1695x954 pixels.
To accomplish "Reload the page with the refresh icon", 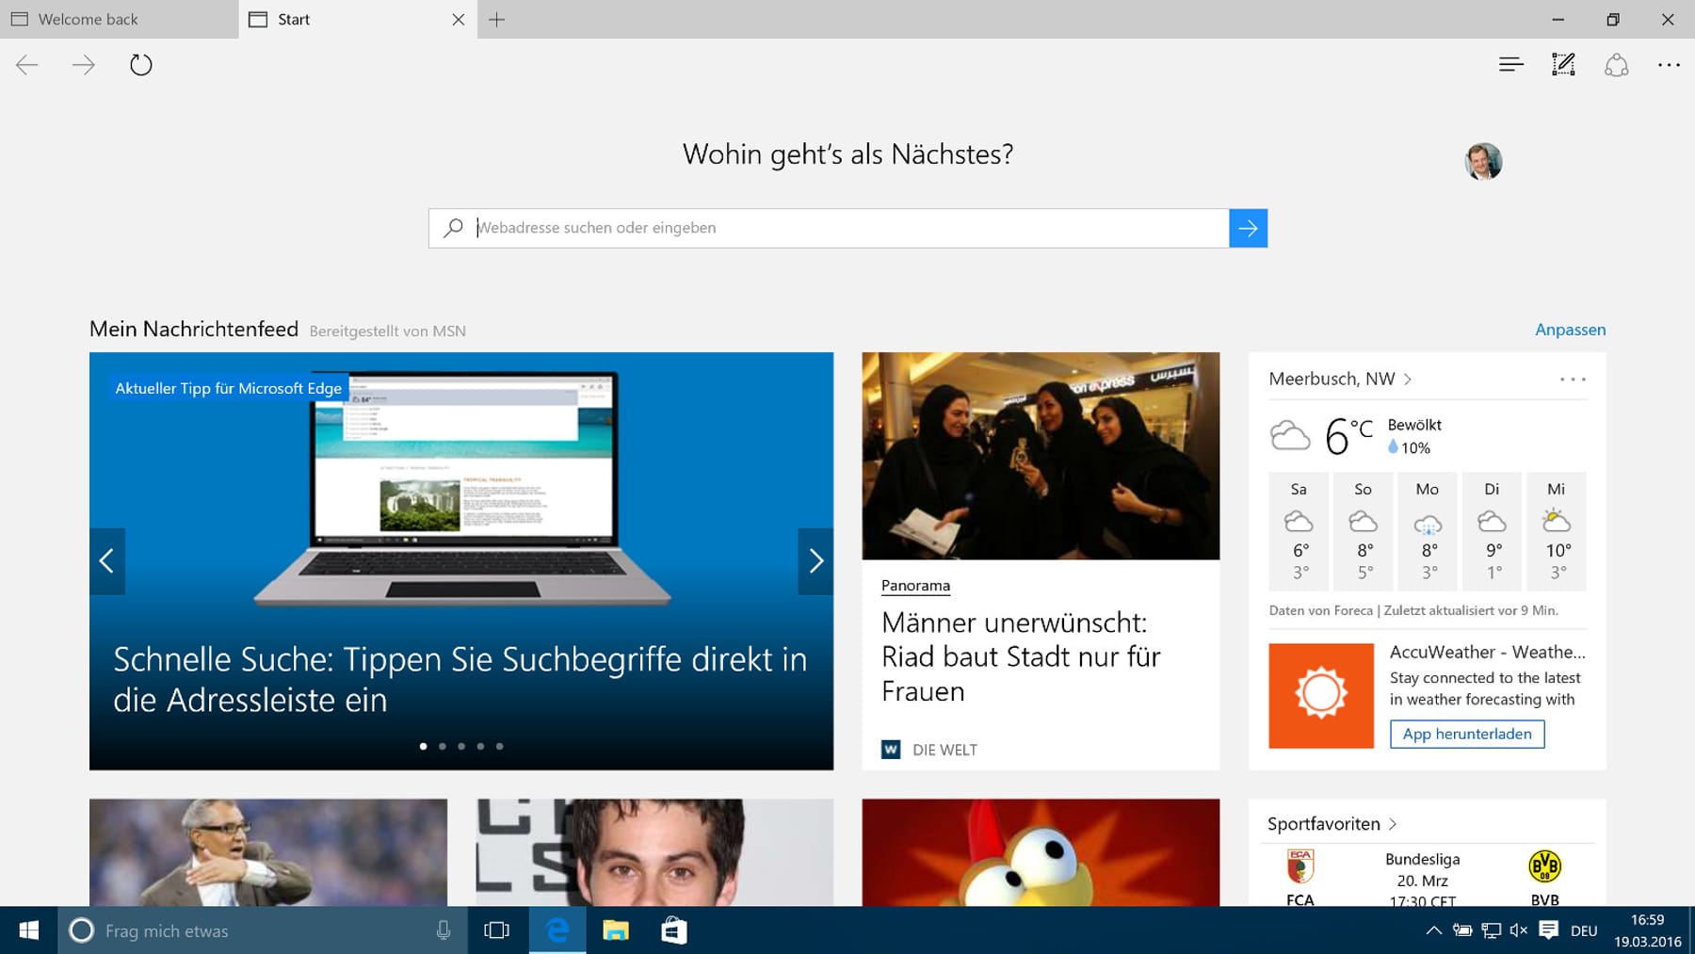I will [x=141, y=65].
